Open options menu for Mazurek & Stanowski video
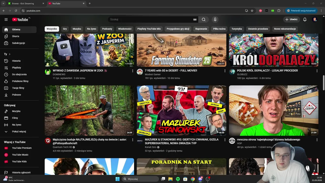 point(225,140)
